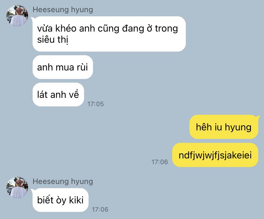Open the top Heeseung hyung profile picture

[x=17, y=16]
